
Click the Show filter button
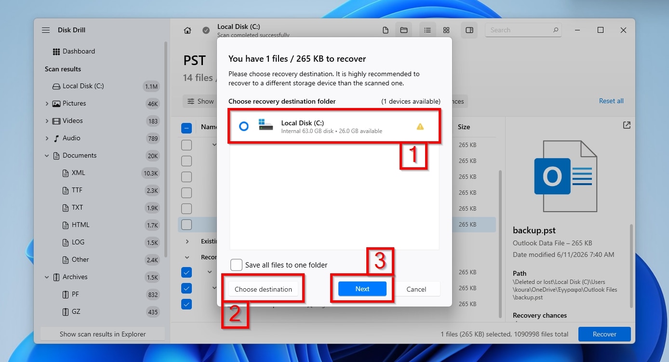(x=200, y=101)
